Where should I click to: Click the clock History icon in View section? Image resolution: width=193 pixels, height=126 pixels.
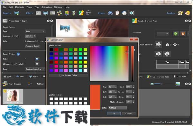coord(124,13)
